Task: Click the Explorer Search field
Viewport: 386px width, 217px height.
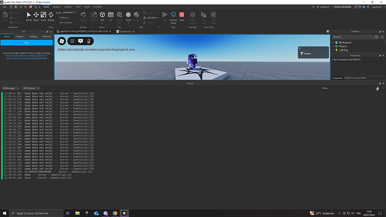Action: 353,37
